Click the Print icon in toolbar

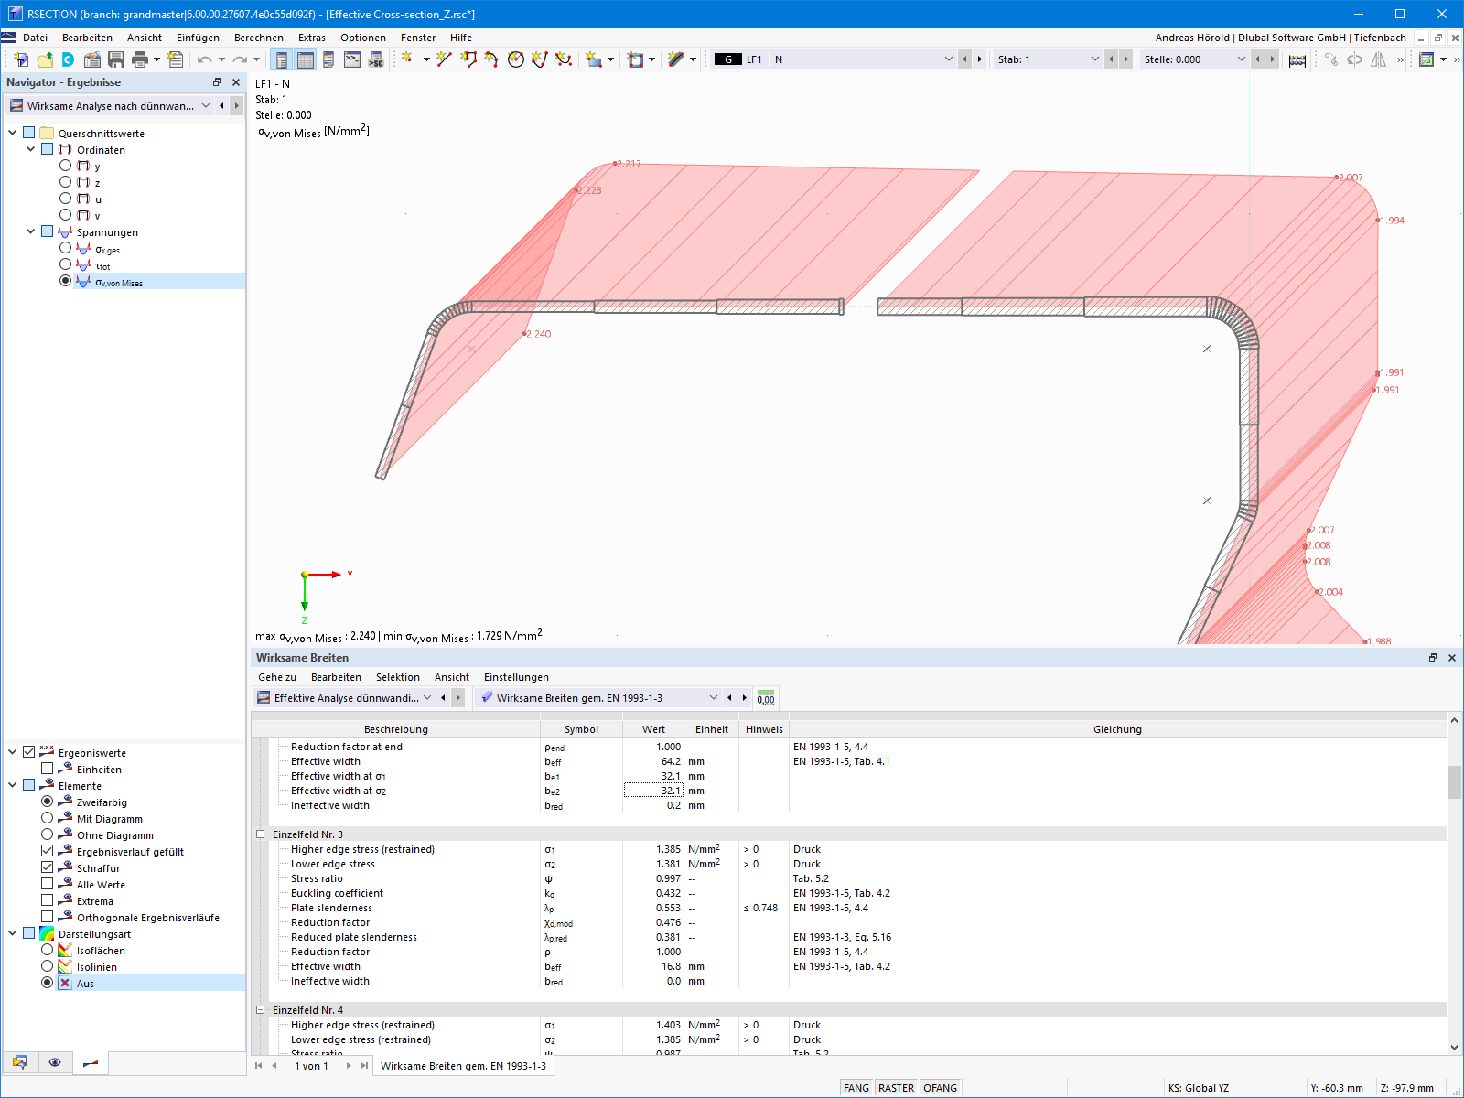click(x=140, y=59)
